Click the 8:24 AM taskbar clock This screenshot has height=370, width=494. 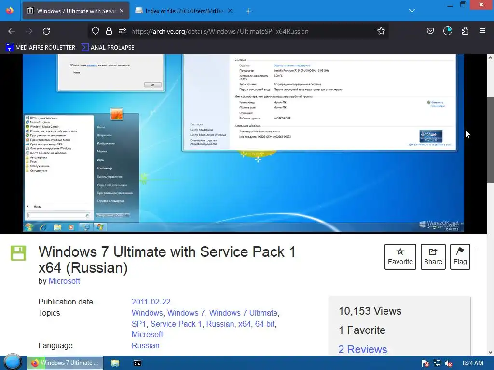click(473, 363)
